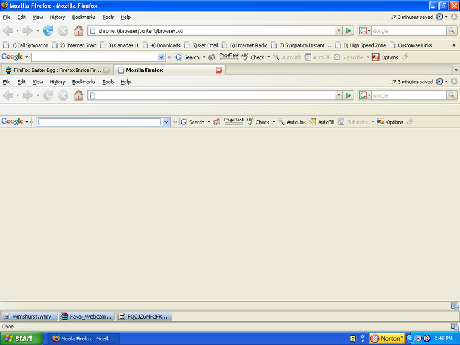The image size is (460, 345).
Task: Close the Mozilla Firefox tab
Action: (x=218, y=70)
